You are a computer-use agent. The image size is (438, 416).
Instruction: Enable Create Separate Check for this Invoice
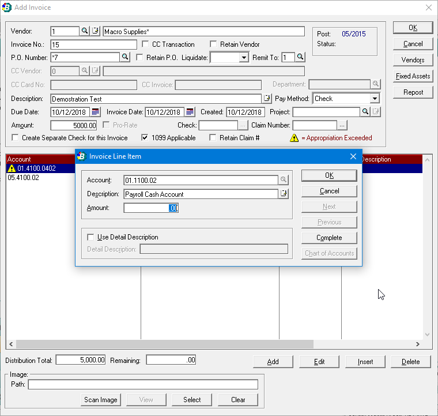tap(15, 138)
